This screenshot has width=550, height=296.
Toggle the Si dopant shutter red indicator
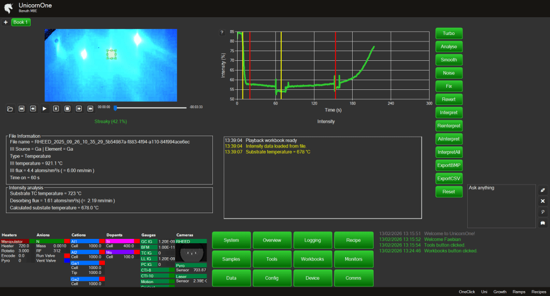pos(137,241)
